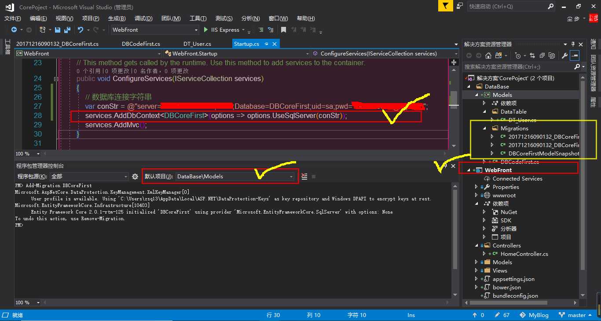Switch to the DT_User.cs editor tab

click(197, 44)
